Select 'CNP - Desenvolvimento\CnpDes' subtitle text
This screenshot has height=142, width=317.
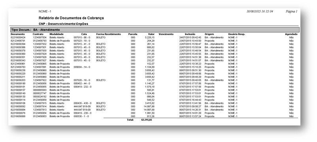click(x=64, y=24)
